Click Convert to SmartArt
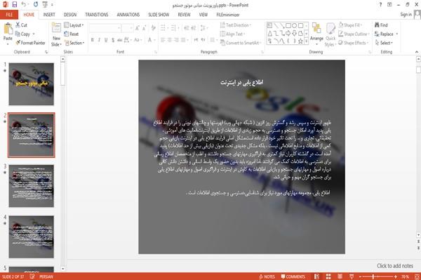Screen dimensions: 421x280 point(240,43)
